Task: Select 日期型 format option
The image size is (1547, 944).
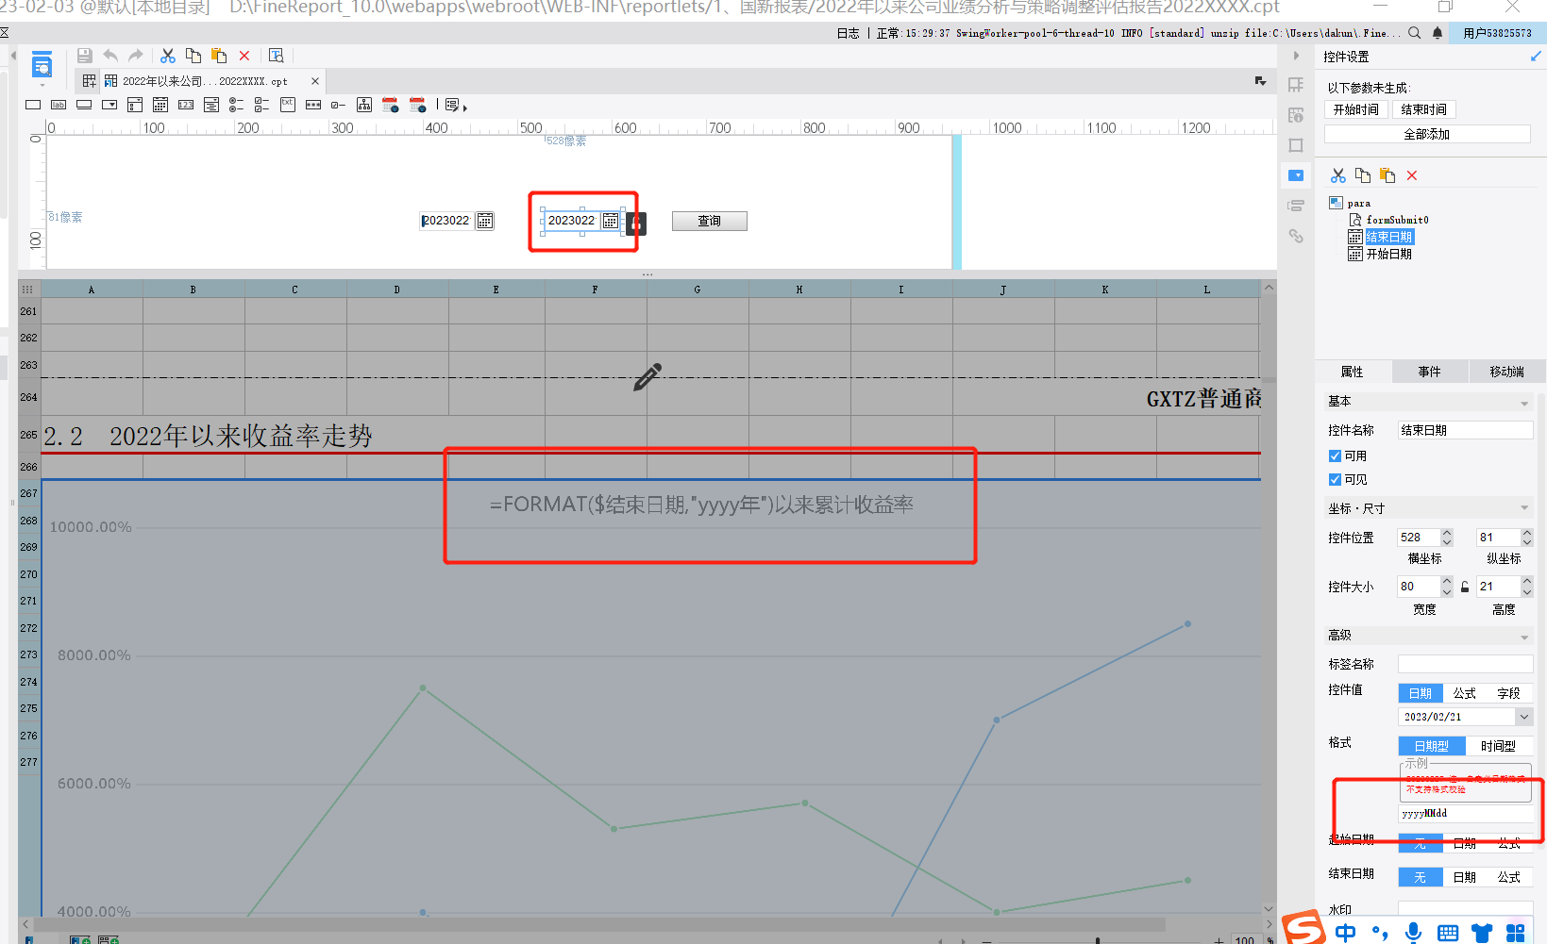Action: 1432,746
